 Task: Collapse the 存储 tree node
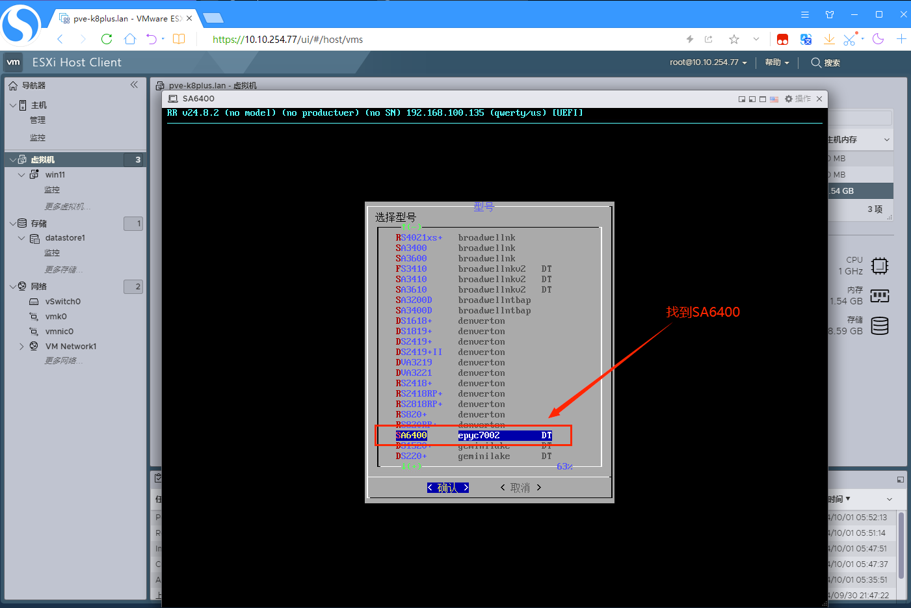[13, 223]
